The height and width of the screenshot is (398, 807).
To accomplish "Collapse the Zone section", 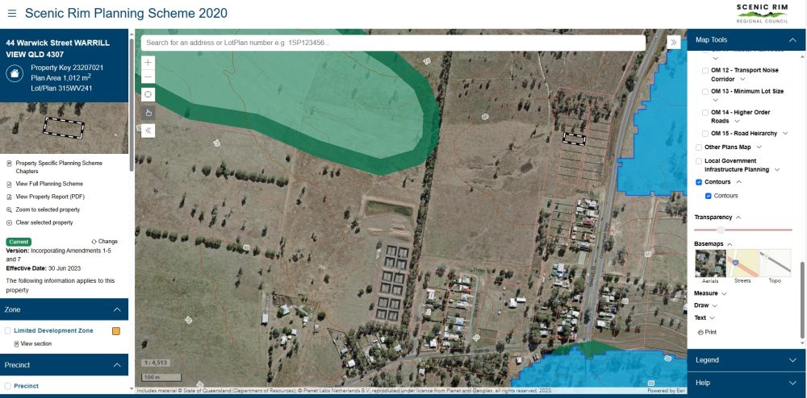I will click(116, 309).
